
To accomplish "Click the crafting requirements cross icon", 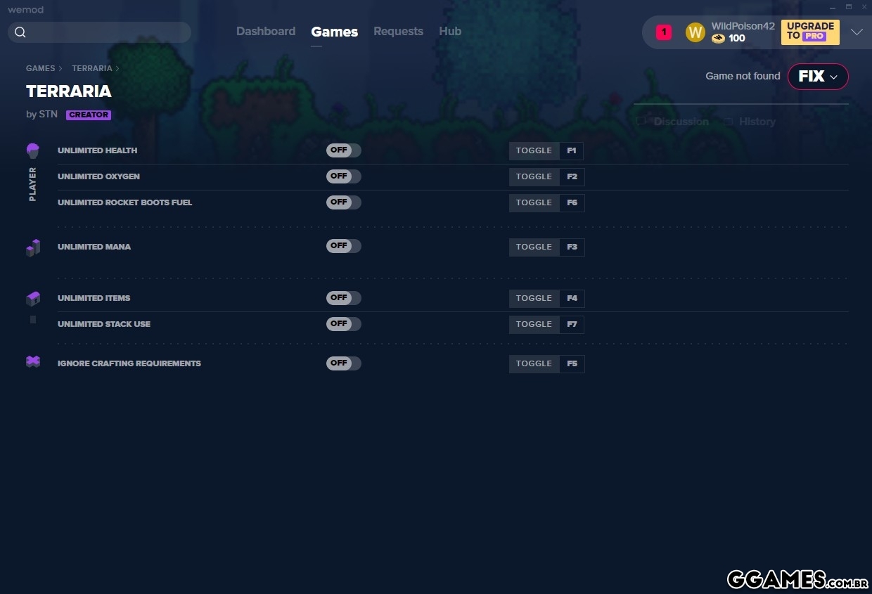I will pos(33,362).
